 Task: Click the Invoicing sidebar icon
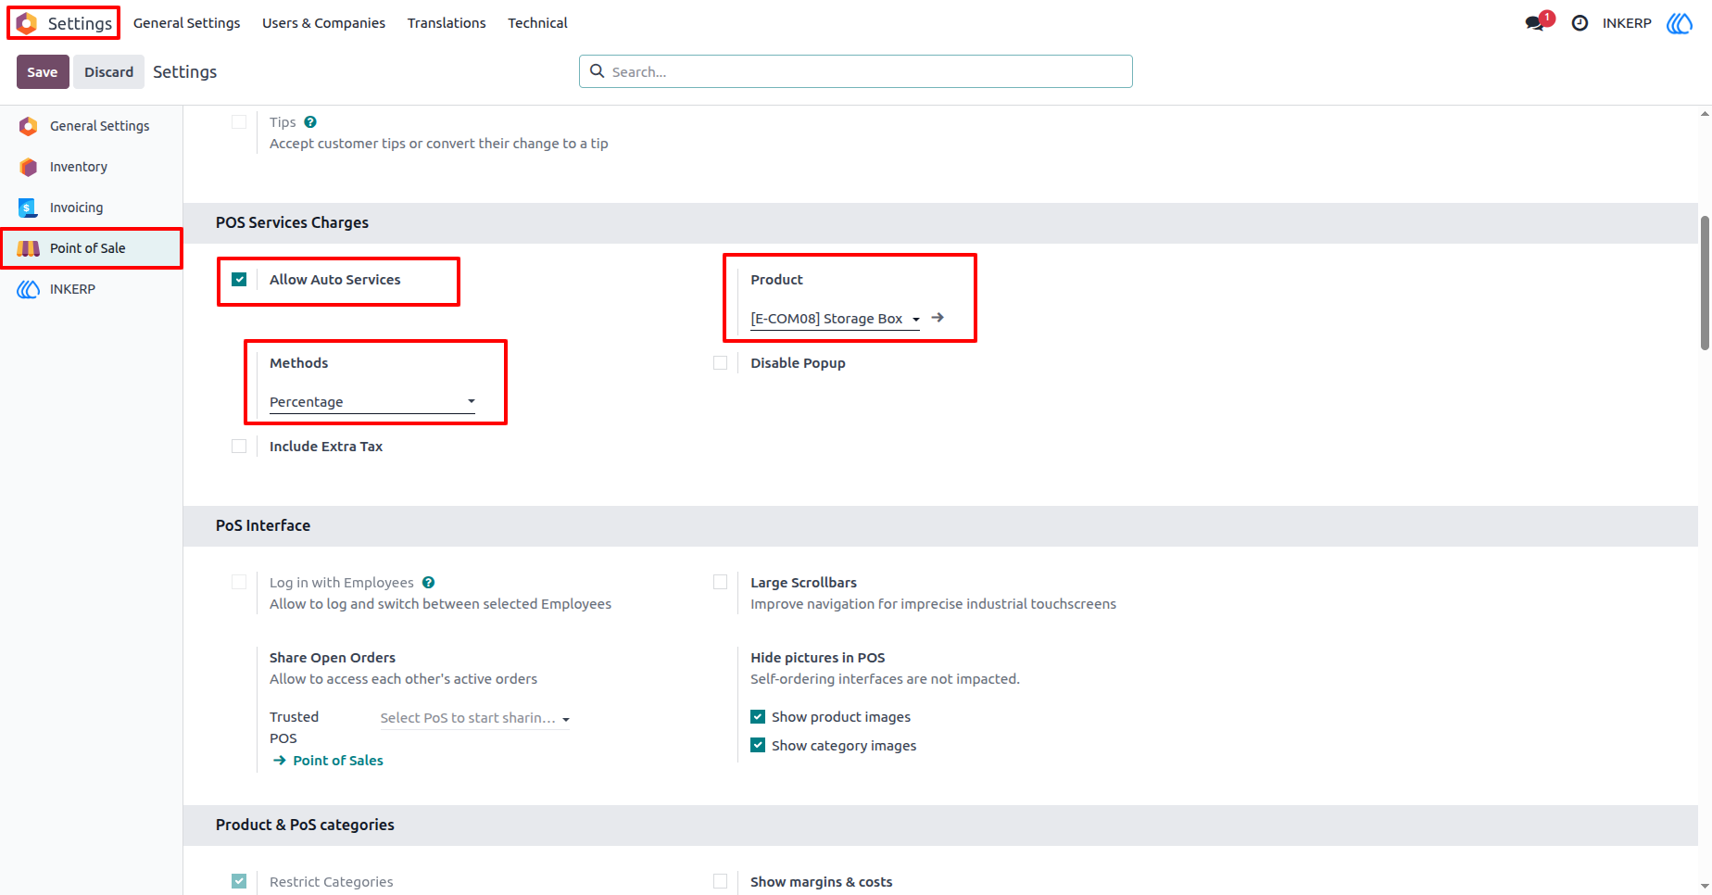[29, 208]
